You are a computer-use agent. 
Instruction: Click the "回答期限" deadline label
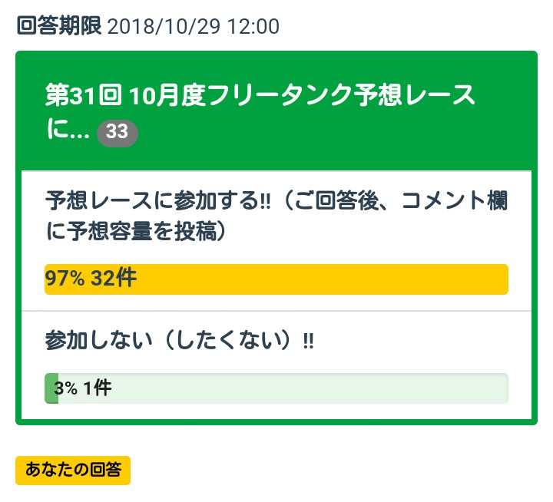click(59, 26)
